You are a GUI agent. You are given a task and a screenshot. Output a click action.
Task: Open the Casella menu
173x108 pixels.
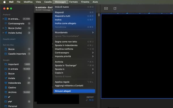tap(48, 2)
